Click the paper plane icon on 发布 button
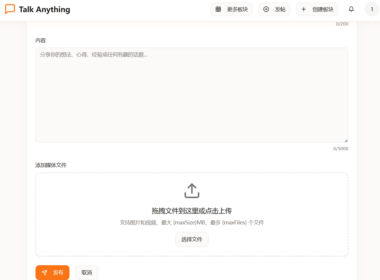This screenshot has width=380, height=280. [x=45, y=272]
